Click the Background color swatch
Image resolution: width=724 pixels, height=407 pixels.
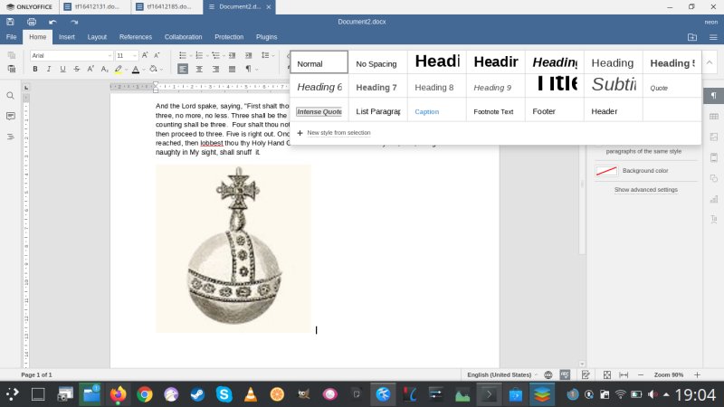[x=606, y=171]
